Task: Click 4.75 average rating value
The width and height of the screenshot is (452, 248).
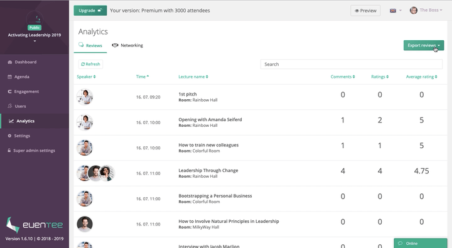Action: pyautogui.click(x=421, y=171)
